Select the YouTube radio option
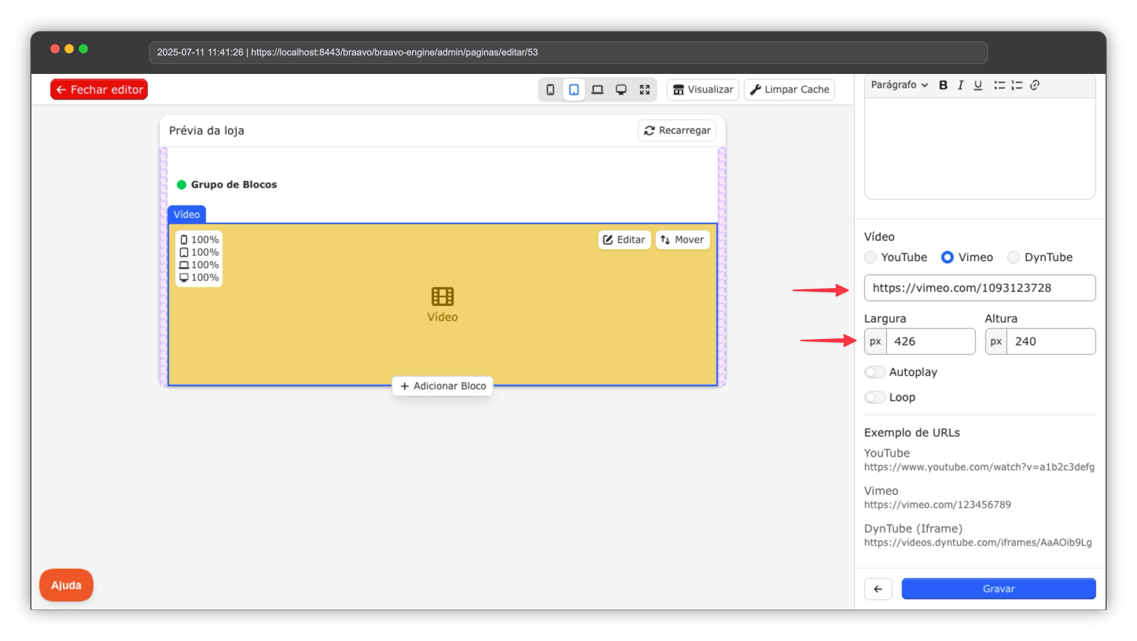 [870, 257]
